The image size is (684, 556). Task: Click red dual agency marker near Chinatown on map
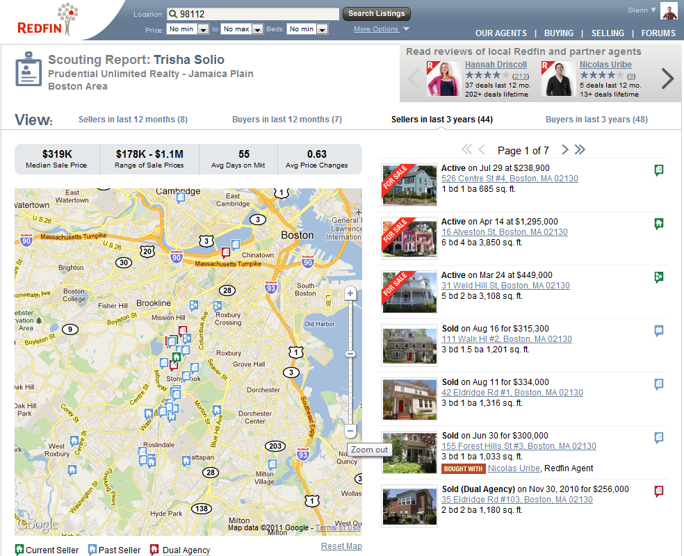coord(225,252)
